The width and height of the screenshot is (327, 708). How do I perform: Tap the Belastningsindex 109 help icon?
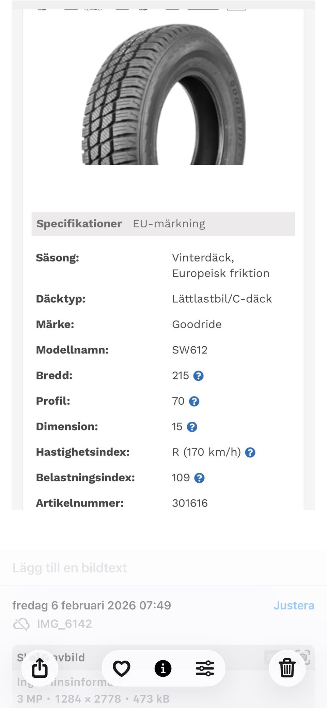199,478
